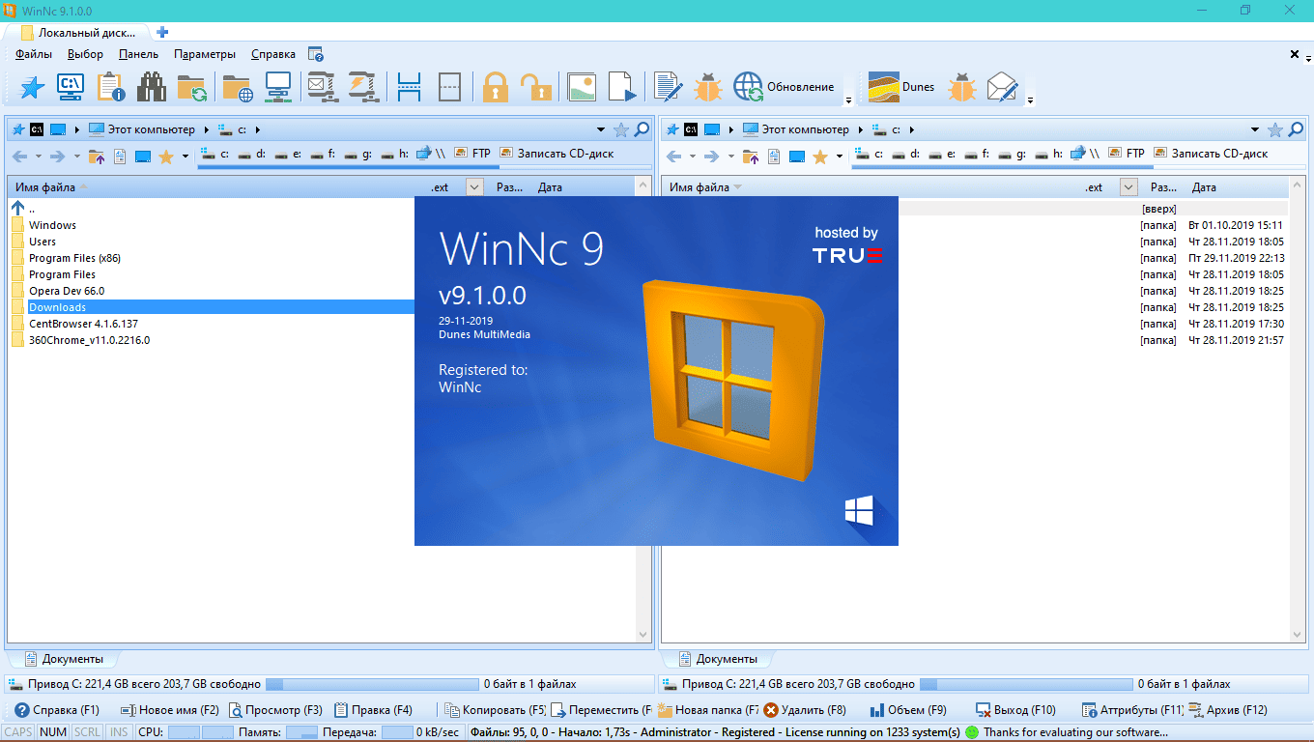1314x742 pixels.
Task: Open the Файлы menu
Action: pos(34,54)
